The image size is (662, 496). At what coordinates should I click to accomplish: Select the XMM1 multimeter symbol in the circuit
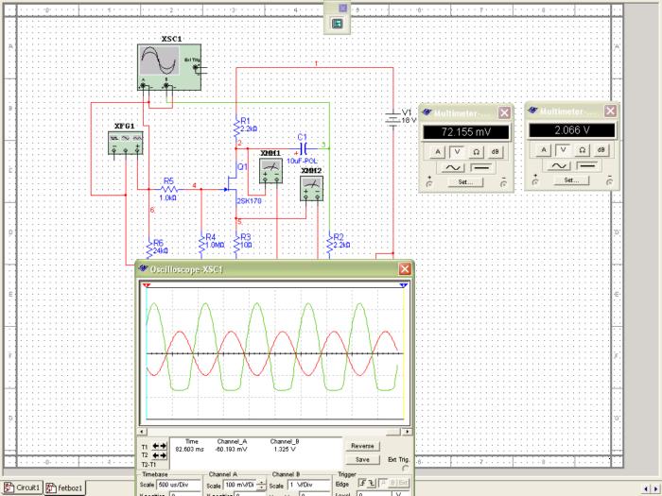tap(270, 171)
